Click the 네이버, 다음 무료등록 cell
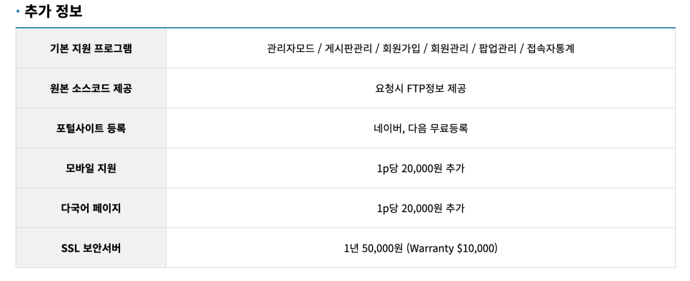This screenshot has width=690, height=281. click(x=421, y=128)
